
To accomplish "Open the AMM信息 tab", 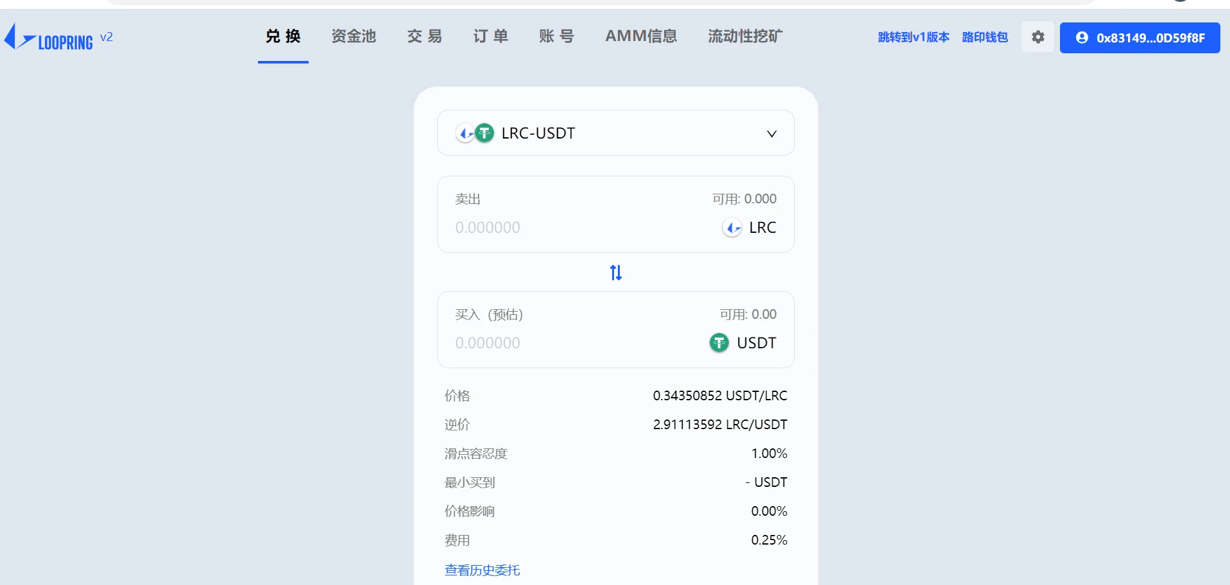I will coord(641,36).
